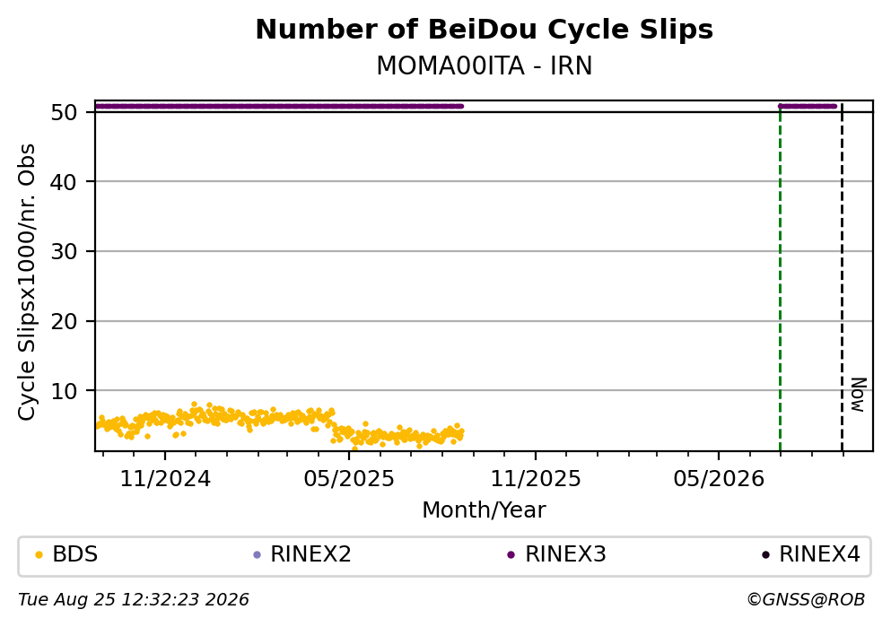Screen dimensions: 891x627
Task: Click the 50 y-axis tick label
Action: pyautogui.click(x=64, y=112)
